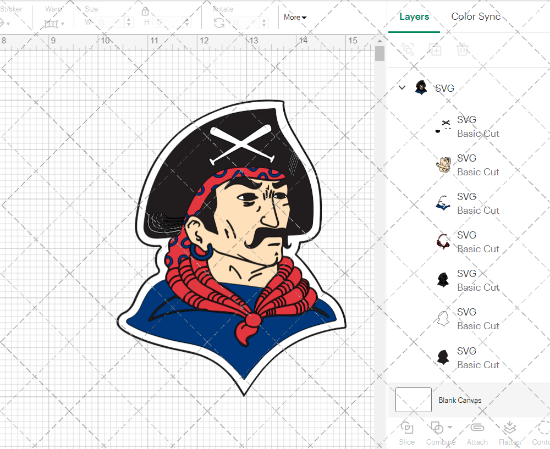
Task: Click the Flatten tool
Action: (509, 433)
